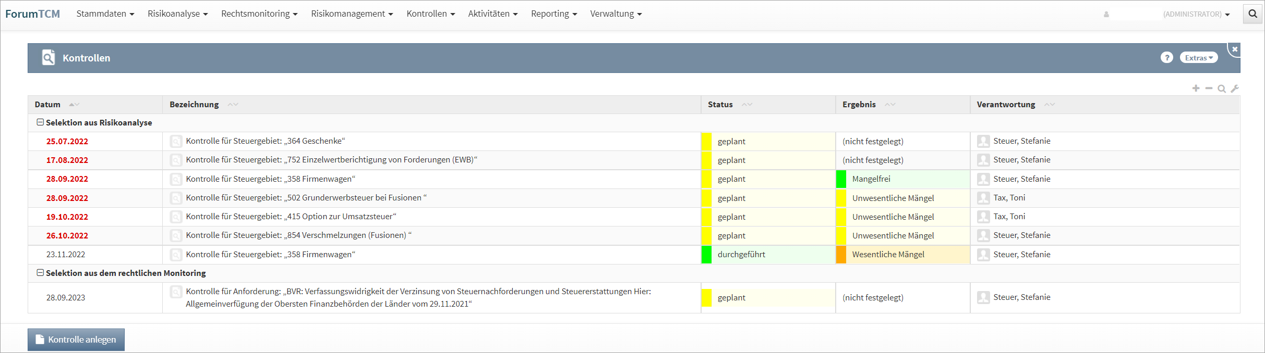Click the "Kontrolle anlegen" button
Viewport: 1265px width, 353px height.
[76, 339]
